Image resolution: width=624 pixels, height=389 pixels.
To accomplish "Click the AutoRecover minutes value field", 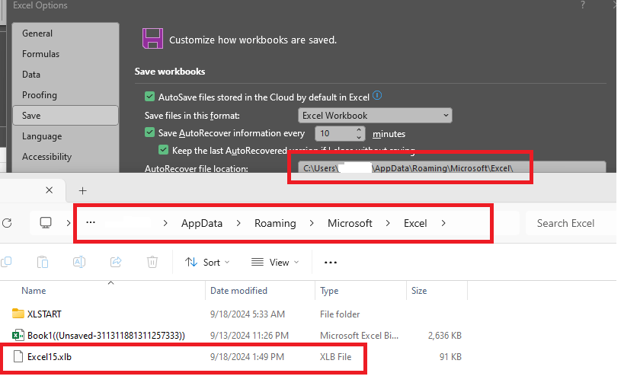I will [x=335, y=134].
